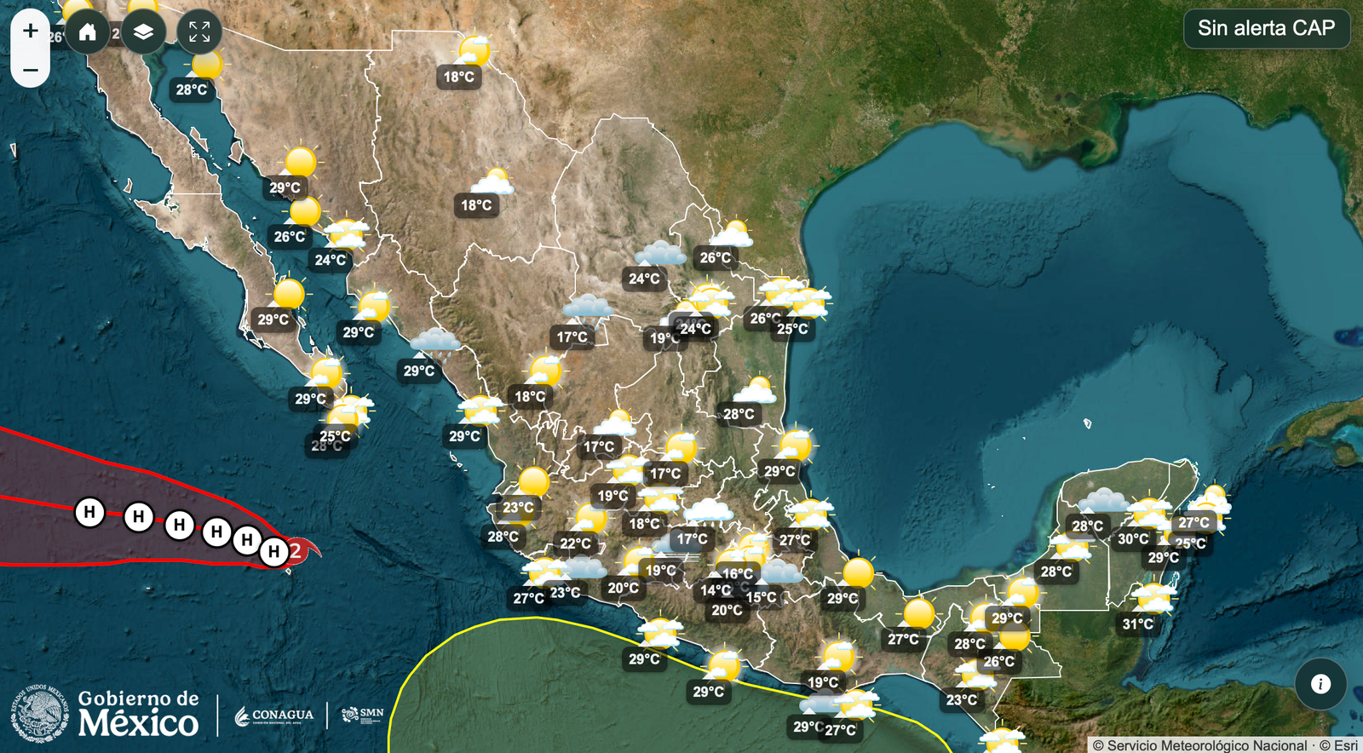This screenshot has height=753, width=1363.
Task: Select the red category 2 hurricane symbol
Action: 299,550
